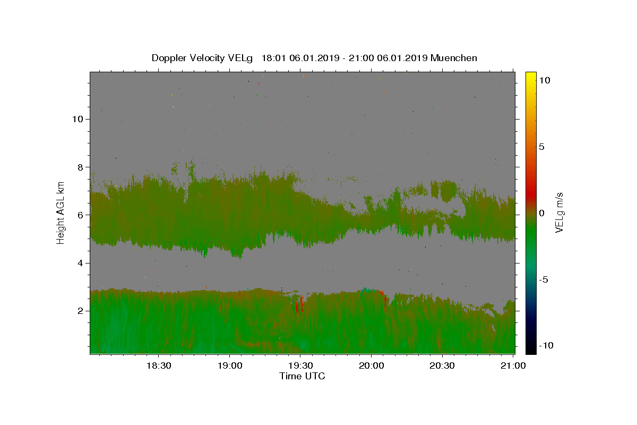This screenshot has height=425, width=637.
Task: Click the 19:00 time tick label
Action: point(229,365)
